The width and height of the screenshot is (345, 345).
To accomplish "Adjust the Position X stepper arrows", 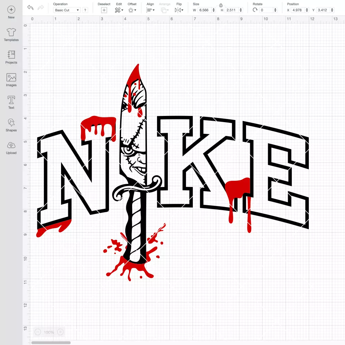I will coord(307,10).
